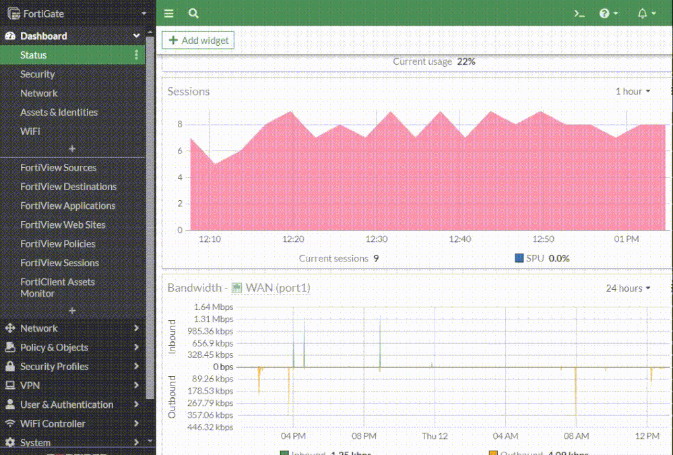Click the Thu 12 label on Bandwidth chart
The height and width of the screenshot is (455, 673).
435,436
